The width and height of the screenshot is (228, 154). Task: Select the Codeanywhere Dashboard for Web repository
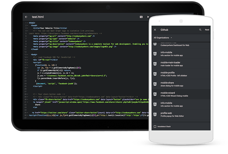coord(181,45)
